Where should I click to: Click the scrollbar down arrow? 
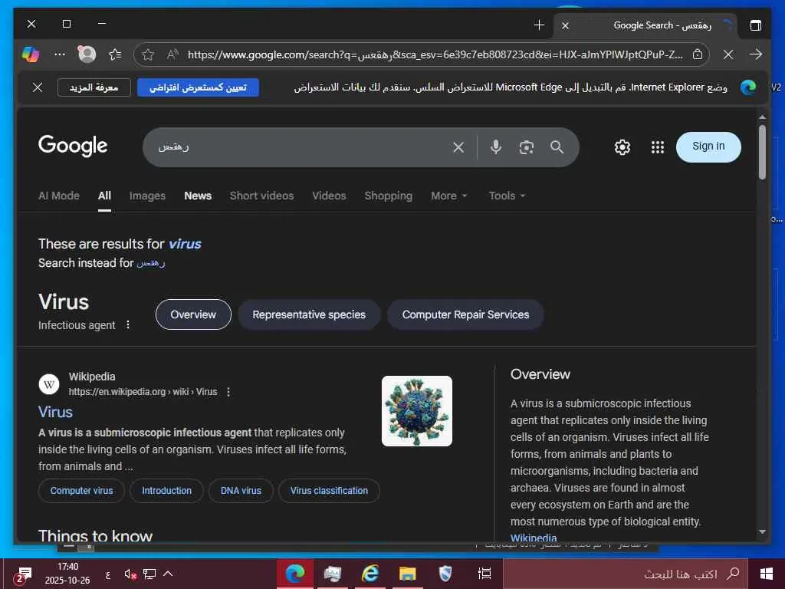[x=762, y=532]
